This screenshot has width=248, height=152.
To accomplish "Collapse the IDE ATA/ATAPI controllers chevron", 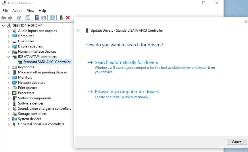I will click(x=9, y=57).
